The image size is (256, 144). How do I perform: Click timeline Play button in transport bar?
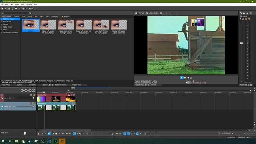49,134
